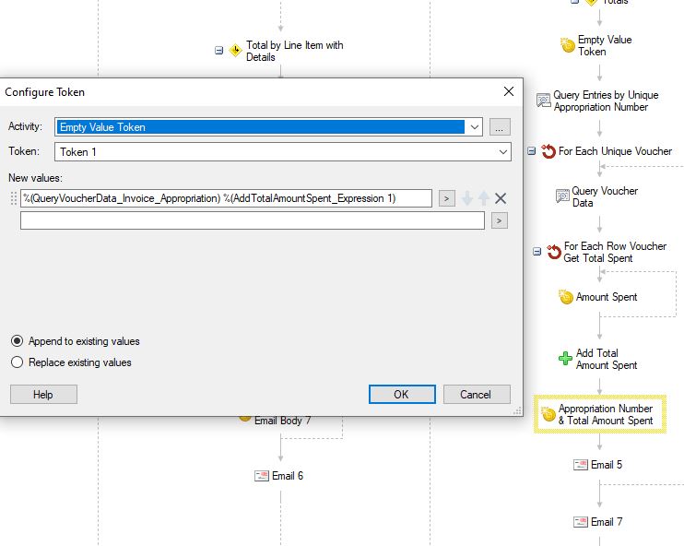
Task: Move the new value row up
Action: 484,198
